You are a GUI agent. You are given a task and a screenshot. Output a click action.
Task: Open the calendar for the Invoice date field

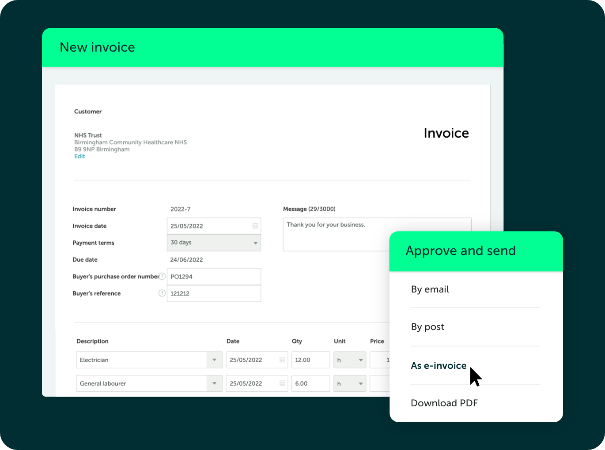(255, 225)
